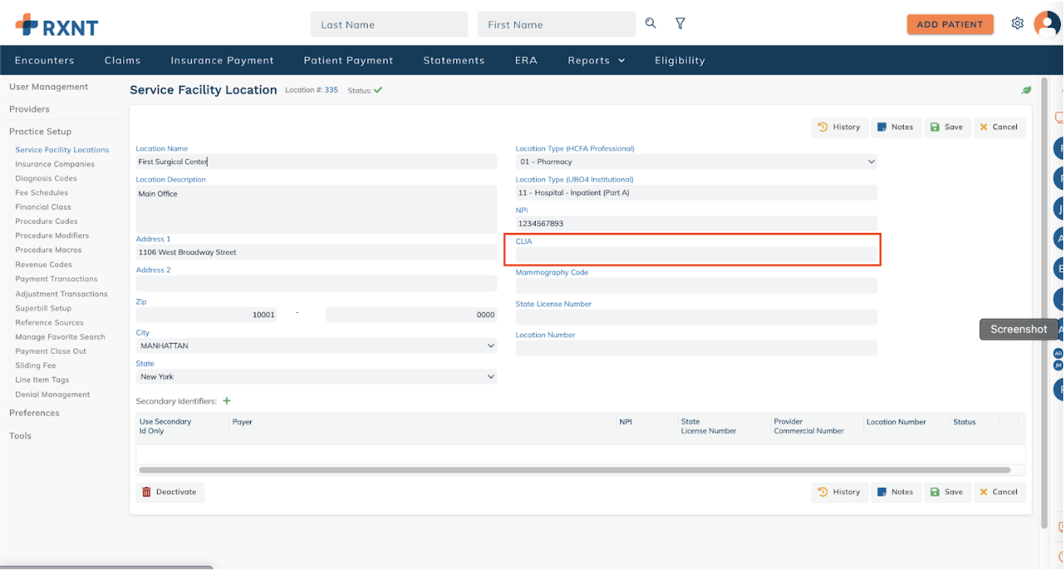
Task: Click the RXNT logo
Action: pyautogui.click(x=57, y=26)
